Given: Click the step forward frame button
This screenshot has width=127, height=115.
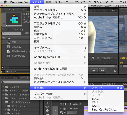Looking at the screenshot, I should [94, 71].
